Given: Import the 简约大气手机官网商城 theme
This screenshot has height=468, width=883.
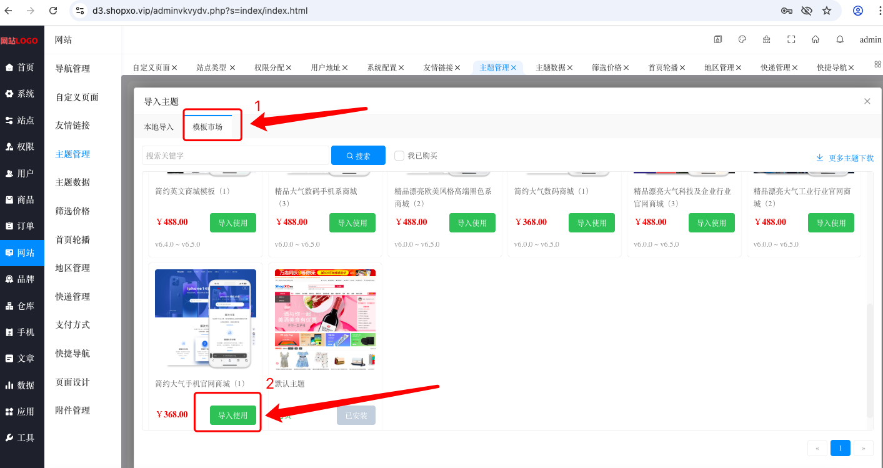Looking at the screenshot, I should click(232, 416).
